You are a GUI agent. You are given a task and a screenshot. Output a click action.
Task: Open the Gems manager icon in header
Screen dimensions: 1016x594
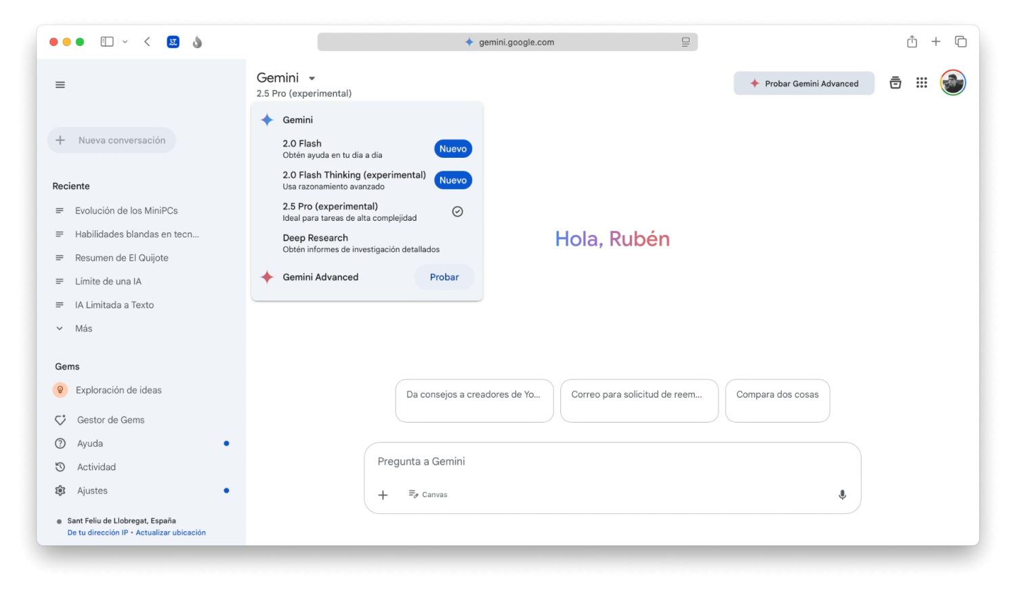[x=895, y=83]
